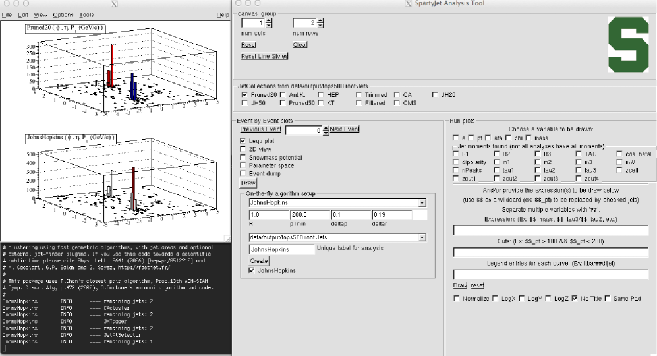657x356 pixels.
Task: Open the Help menu
Action: (222, 15)
